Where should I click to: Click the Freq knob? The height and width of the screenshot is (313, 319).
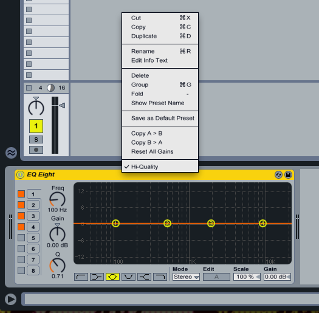click(x=57, y=199)
